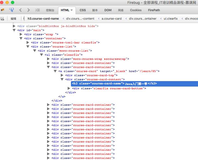Click the Java入门第一季 heading text
The height and width of the screenshot is (160, 198).
136,84
